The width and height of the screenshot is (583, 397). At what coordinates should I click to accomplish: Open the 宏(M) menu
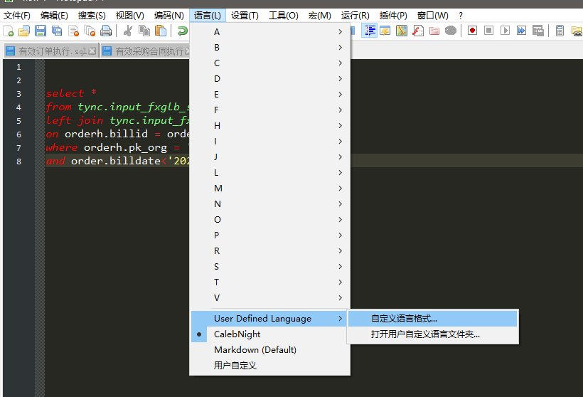(320, 16)
